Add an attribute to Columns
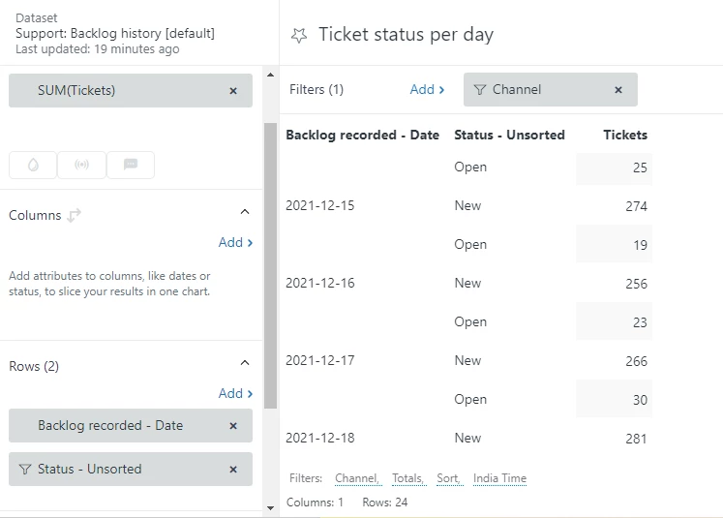This screenshot has height=518, width=723. [x=235, y=243]
